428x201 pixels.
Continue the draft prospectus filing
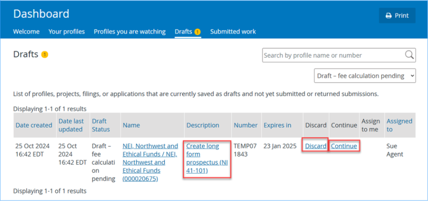344,146
